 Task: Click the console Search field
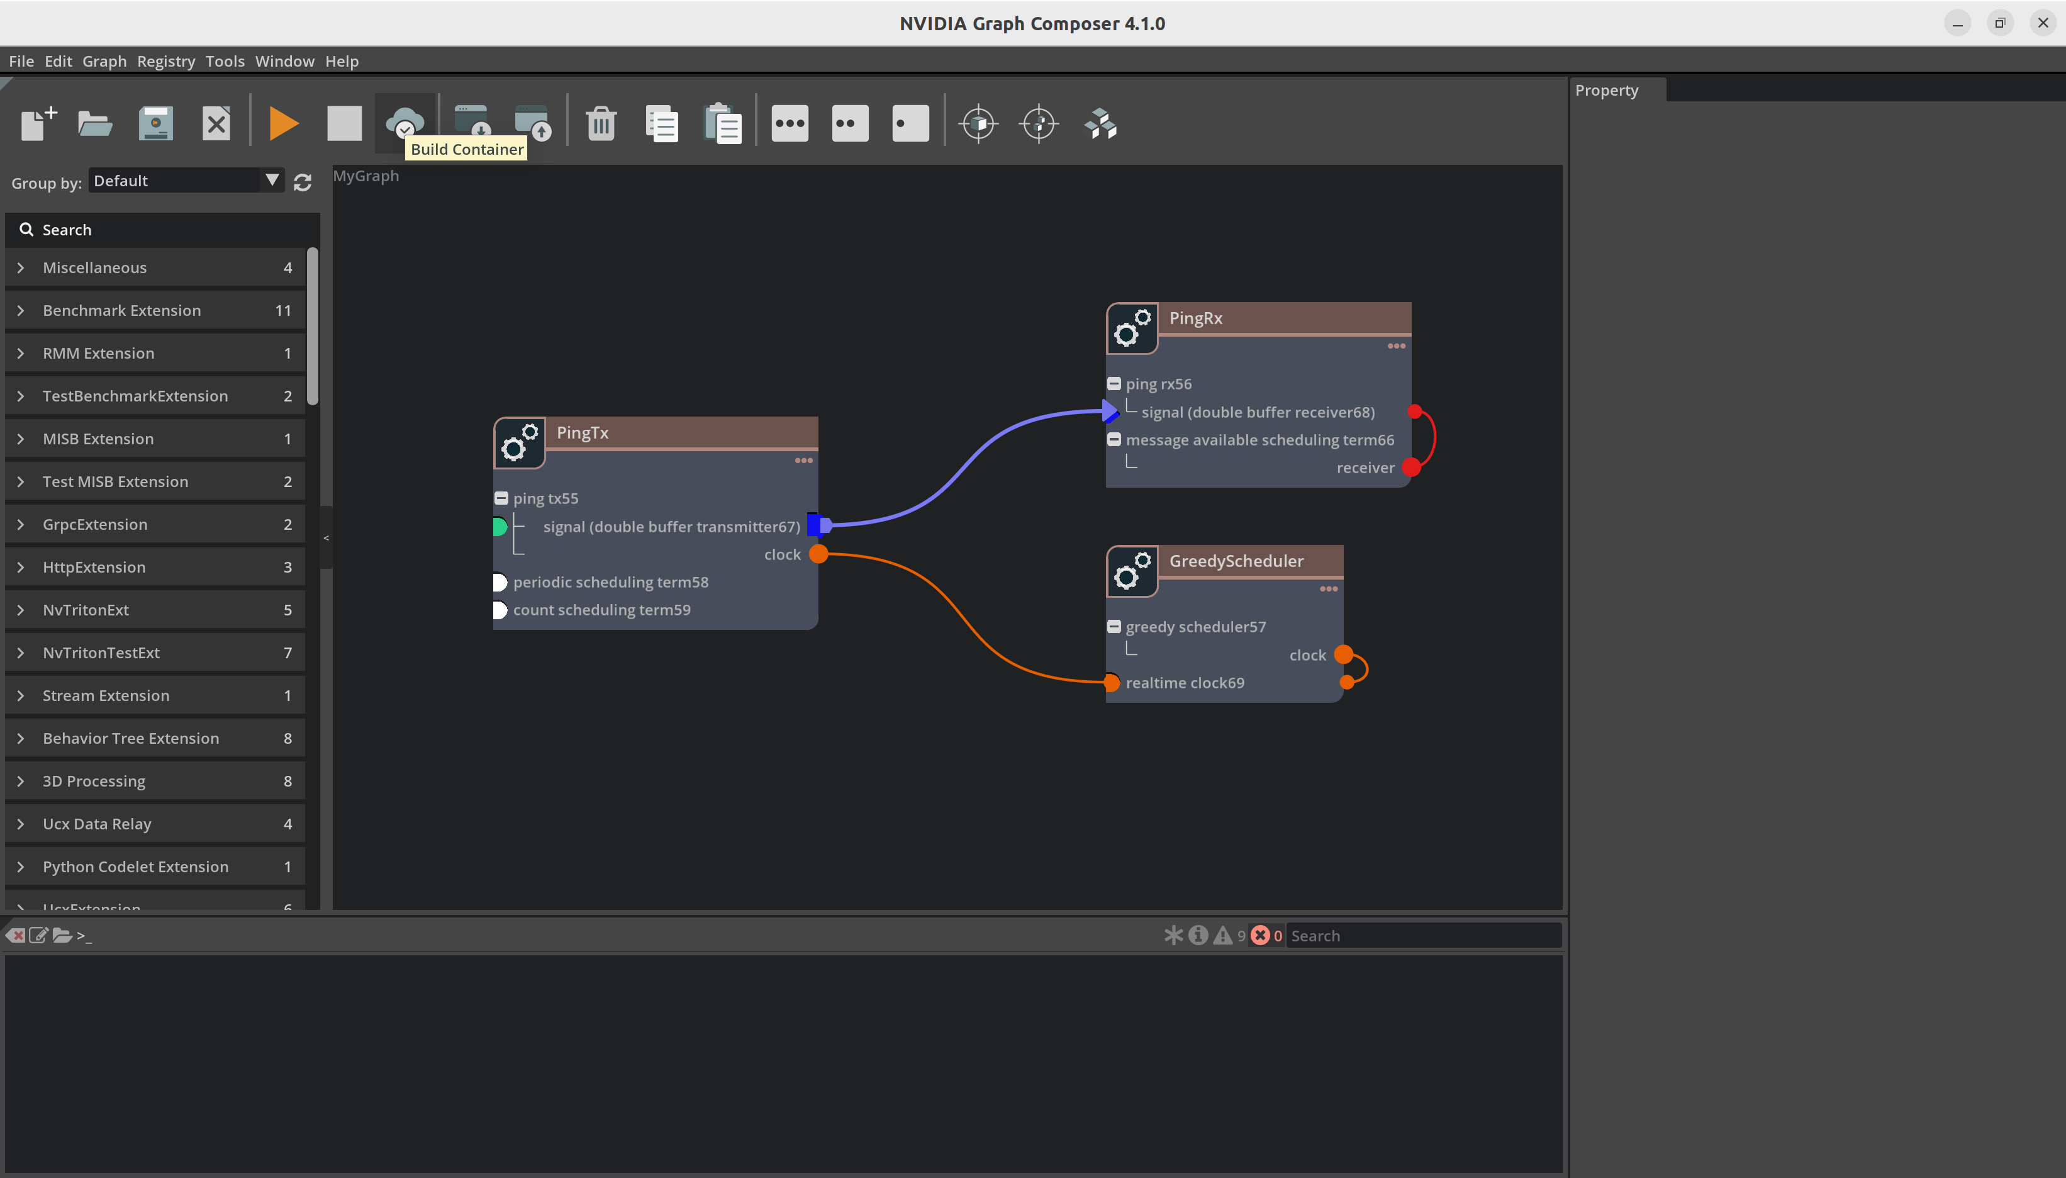click(1423, 935)
